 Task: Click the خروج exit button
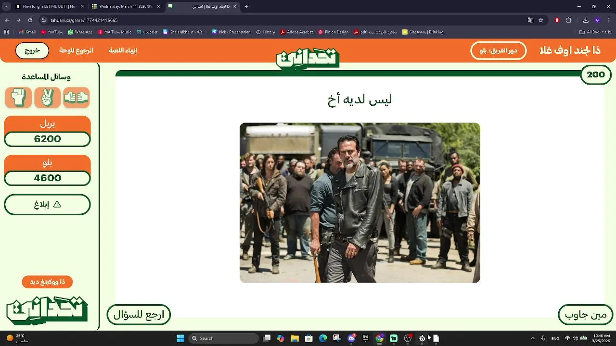pyautogui.click(x=32, y=50)
